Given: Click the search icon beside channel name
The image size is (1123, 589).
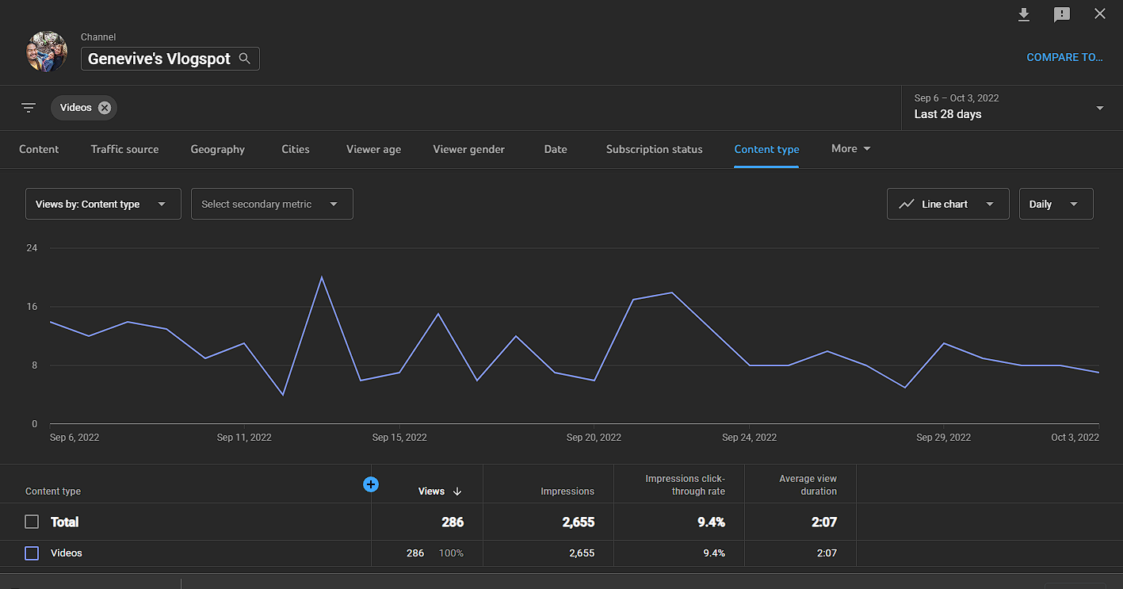Looking at the screenshot, I should (x=245, y=59).
